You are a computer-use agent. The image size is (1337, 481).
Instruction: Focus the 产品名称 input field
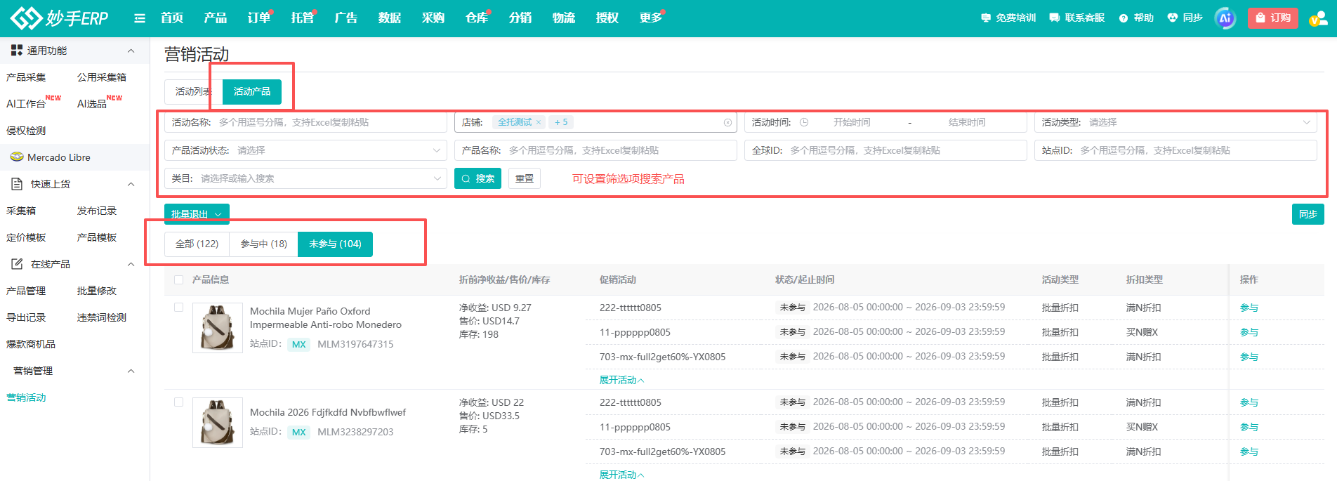click(x=595, y=150)
